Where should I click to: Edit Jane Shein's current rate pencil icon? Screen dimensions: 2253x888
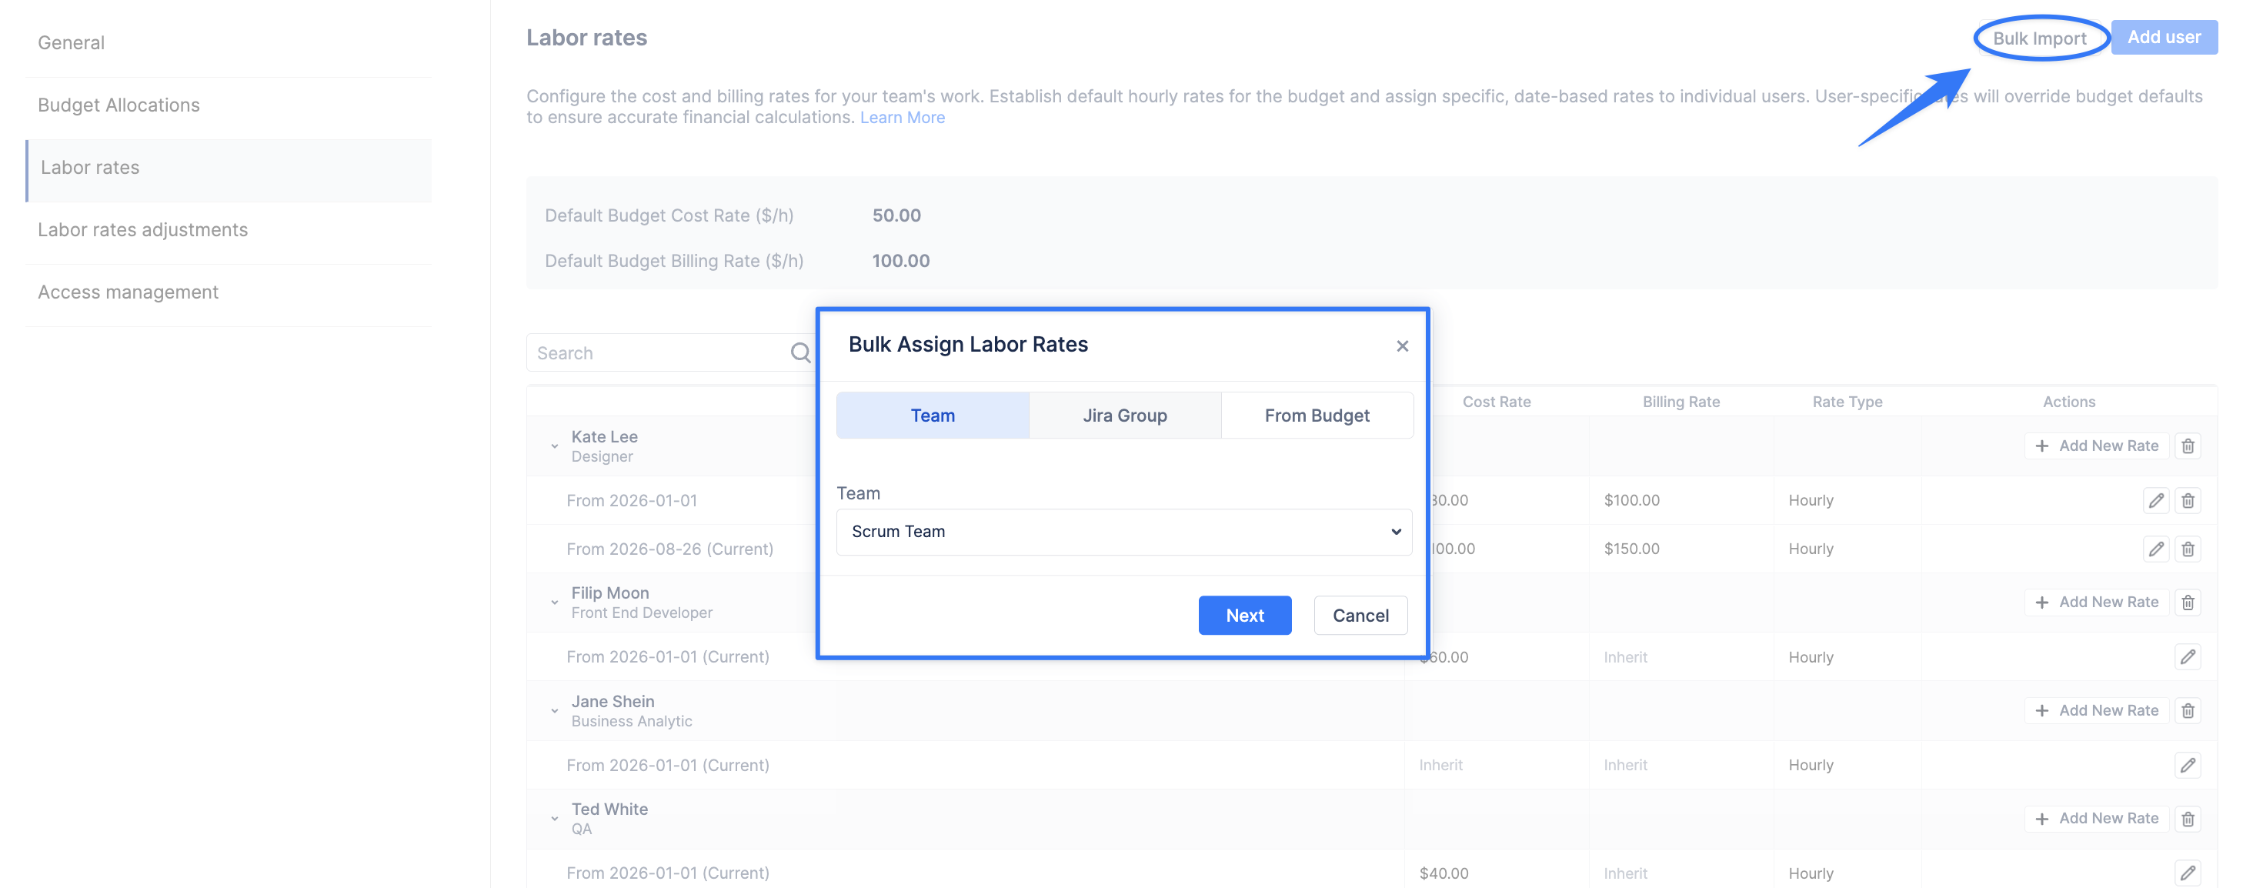(x=2188, y=766)
